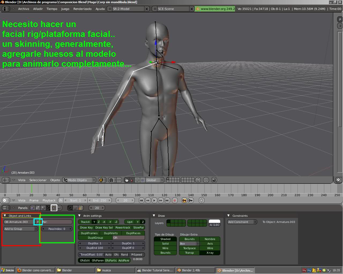Open the Object context panel icon

click(x=49, y=208)
